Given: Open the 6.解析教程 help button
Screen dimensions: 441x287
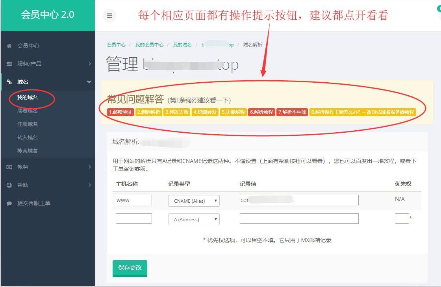Looking at the screenshot, I should 261,112.
